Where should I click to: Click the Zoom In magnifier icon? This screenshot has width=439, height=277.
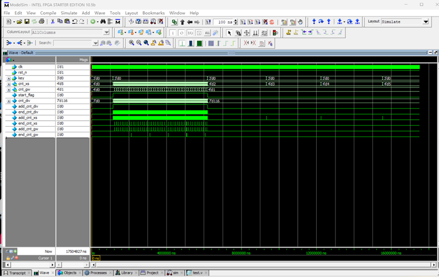click(131, 43)
